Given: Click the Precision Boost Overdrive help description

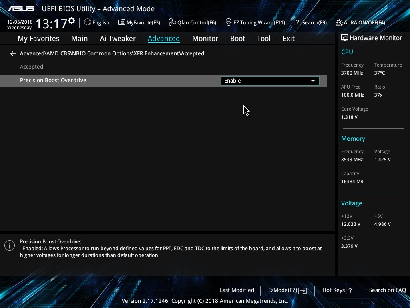Looking at the screenshot, I should (171, 249).
